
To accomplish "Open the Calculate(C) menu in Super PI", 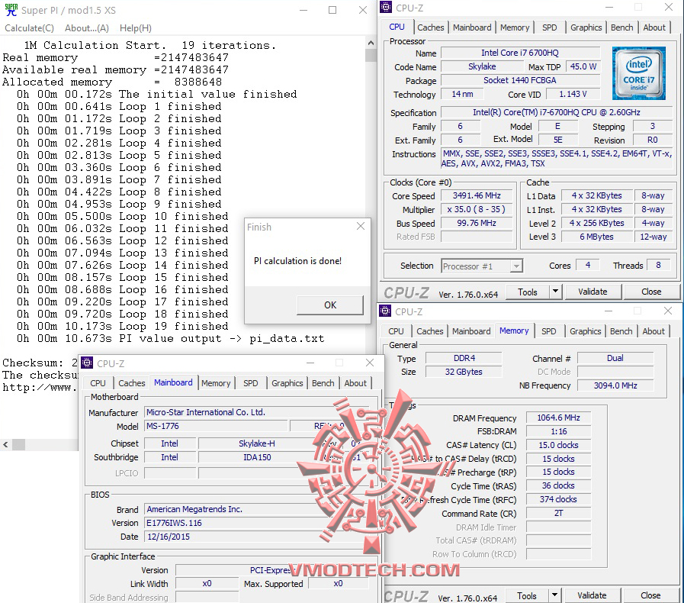I will (x=29, y=28).
